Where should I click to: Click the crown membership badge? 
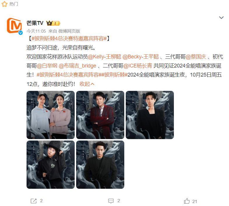coord(53,23)
